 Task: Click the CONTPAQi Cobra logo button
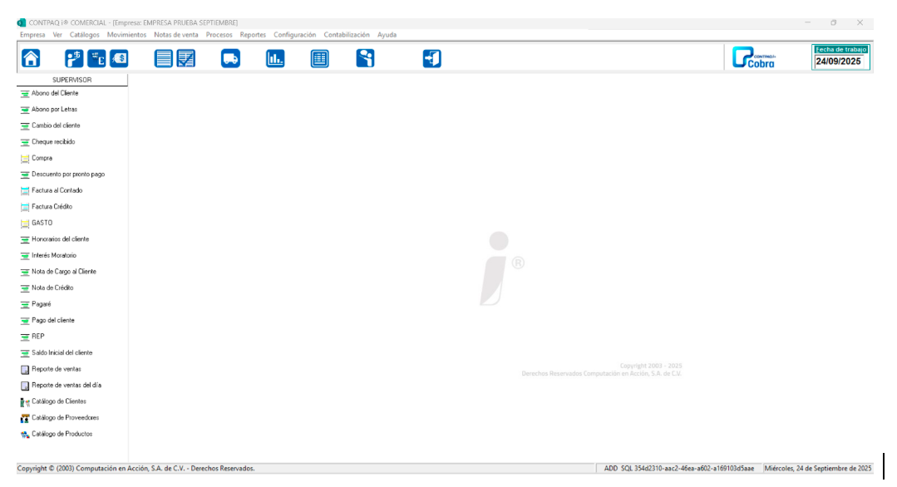754,58
